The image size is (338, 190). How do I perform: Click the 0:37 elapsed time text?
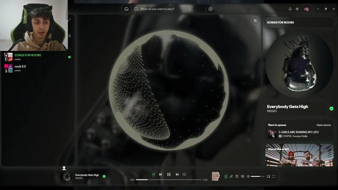pos(132,180)
